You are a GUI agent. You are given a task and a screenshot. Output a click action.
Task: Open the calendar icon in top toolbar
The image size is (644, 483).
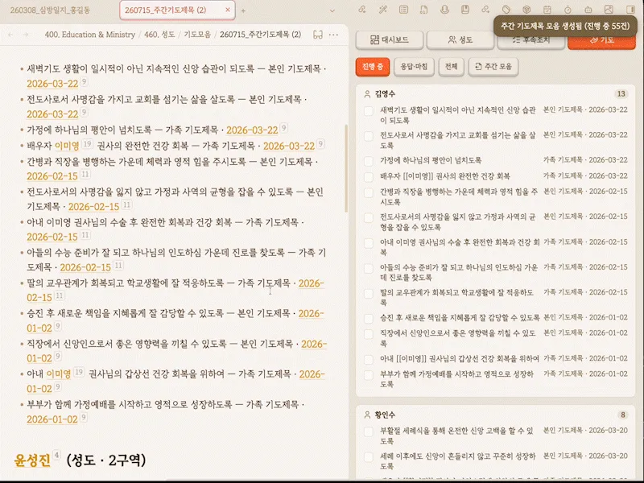pyautogui.click(x=547, y=10)
